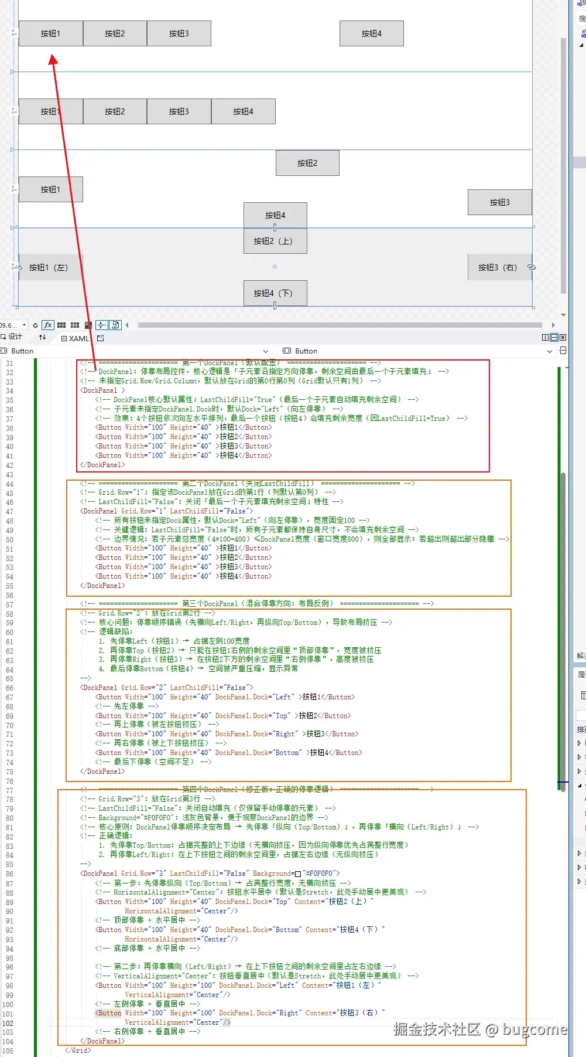
Task: Toggle the show snap grid icon
Action: click(61, 325)
